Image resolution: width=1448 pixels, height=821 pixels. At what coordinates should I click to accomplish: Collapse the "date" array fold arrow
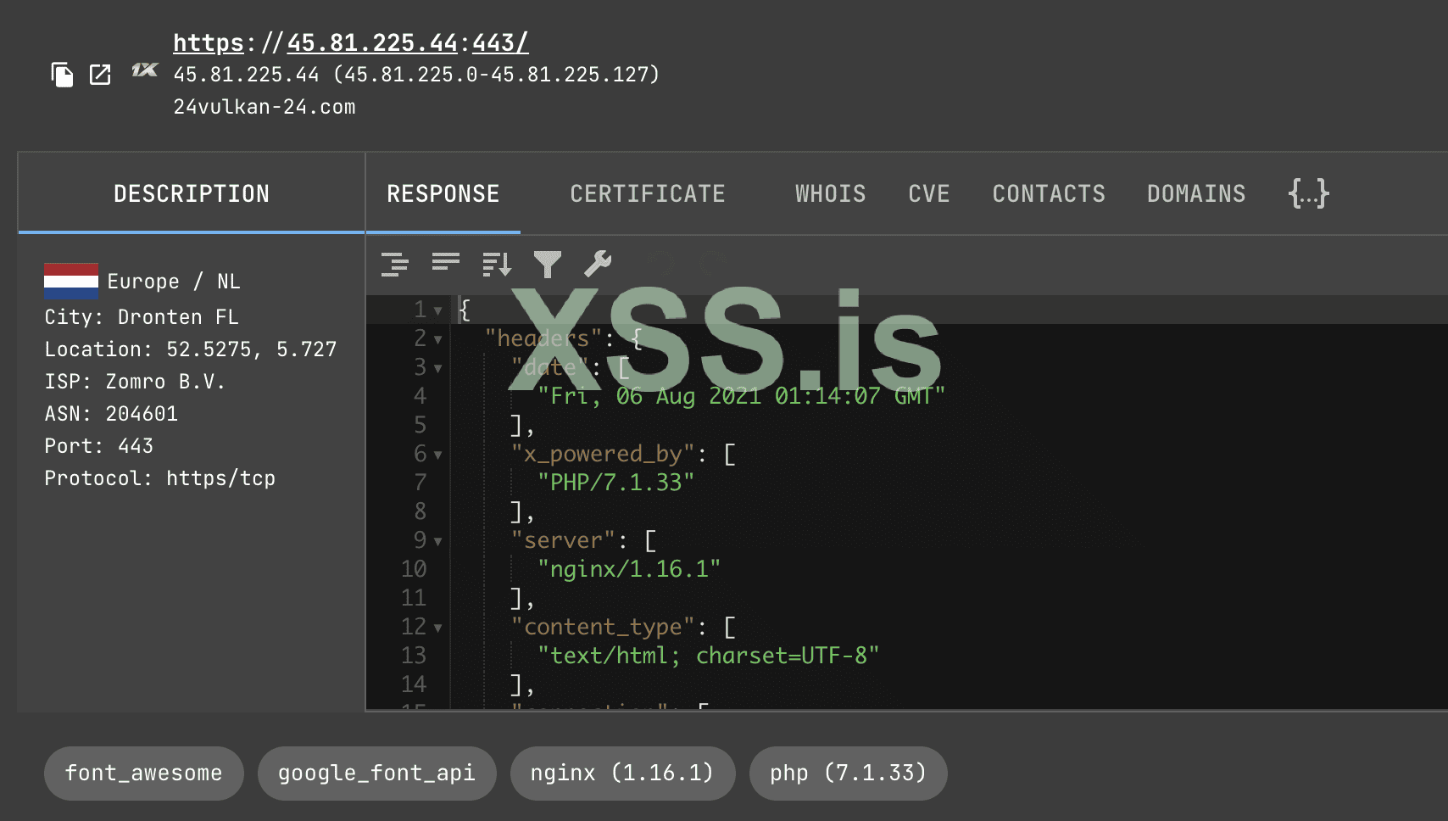coord(437,368)
